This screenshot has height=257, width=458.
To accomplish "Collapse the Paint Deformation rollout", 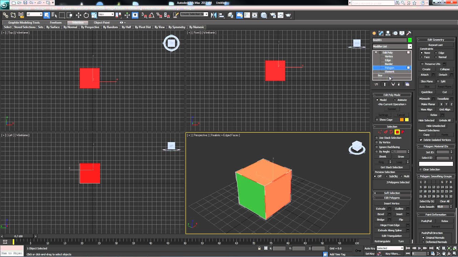I will [x=436, y=215].
